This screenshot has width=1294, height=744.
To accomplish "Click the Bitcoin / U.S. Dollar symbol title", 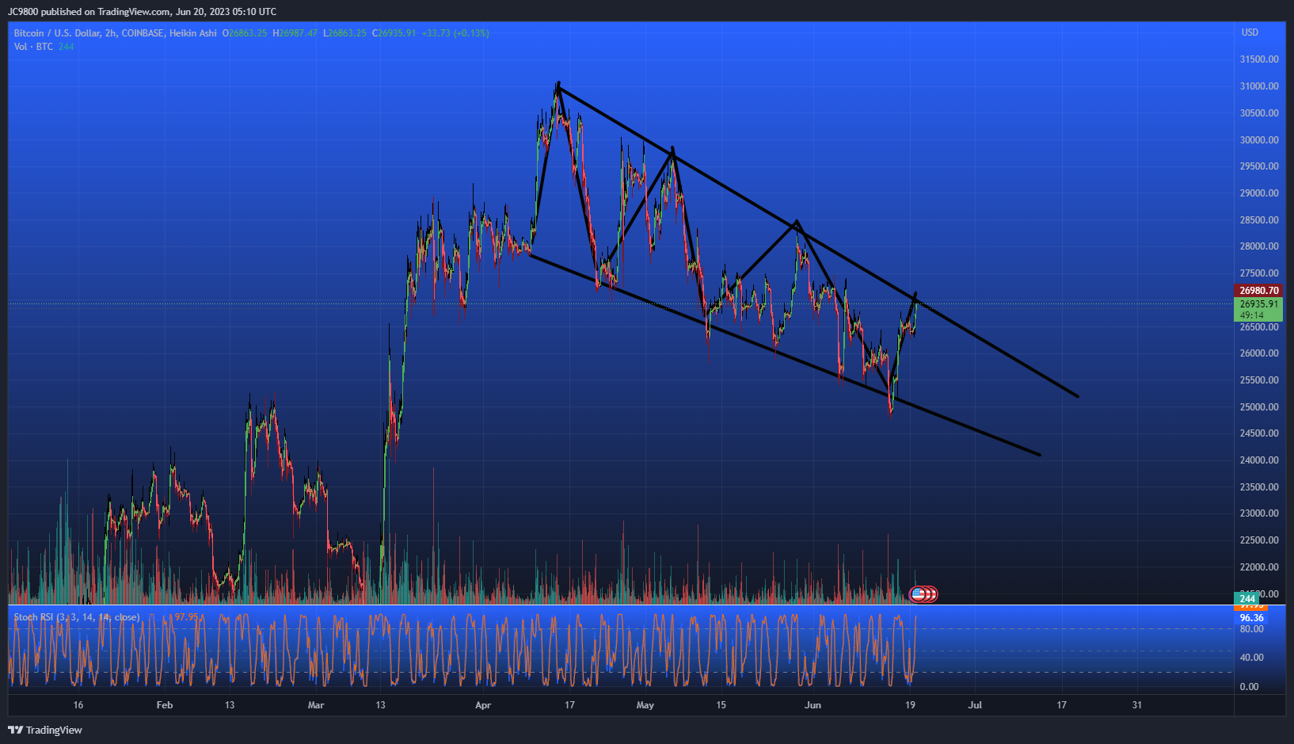I will click(57, 33).
